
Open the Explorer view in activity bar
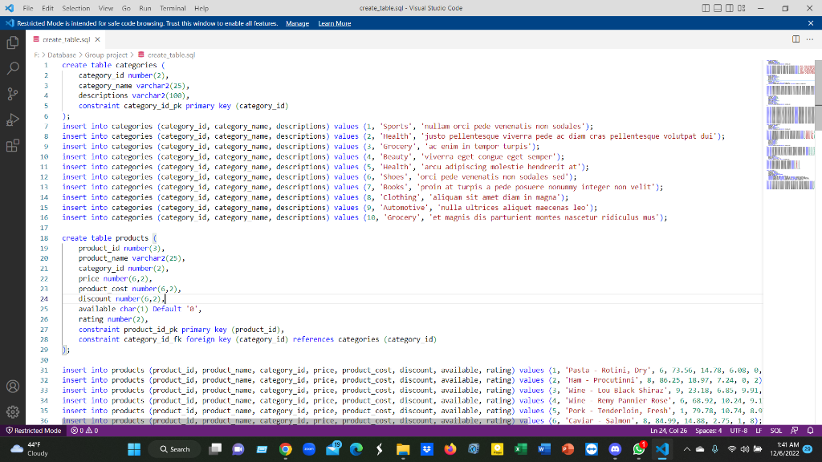(x=13, y=43)
